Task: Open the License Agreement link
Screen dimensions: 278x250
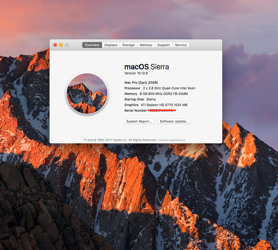Action: [x=172, y=140]
